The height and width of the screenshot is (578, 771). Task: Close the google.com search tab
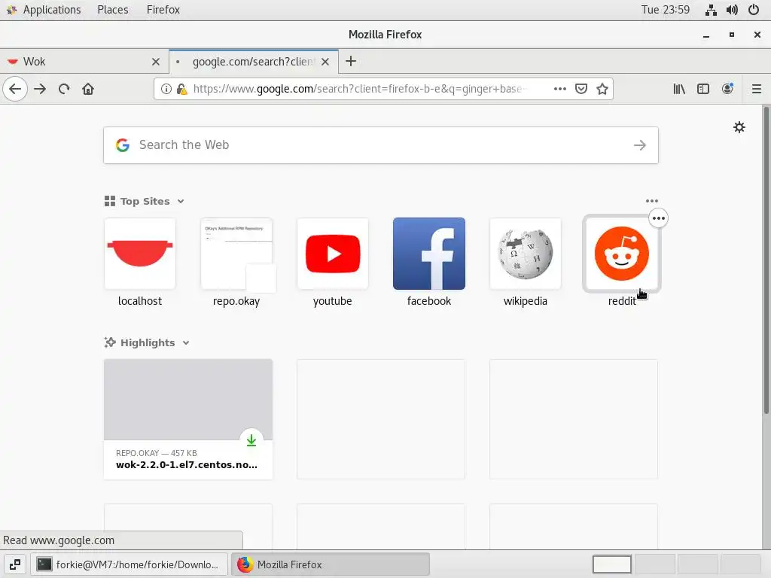pyautogui.click(x=325, y=62)
